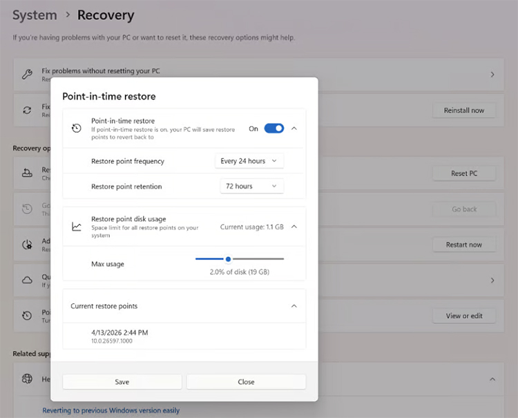Viewport: 518px width, 418px height.
Task: Collapse the Current restore points section
Action: tap(294, 306)
